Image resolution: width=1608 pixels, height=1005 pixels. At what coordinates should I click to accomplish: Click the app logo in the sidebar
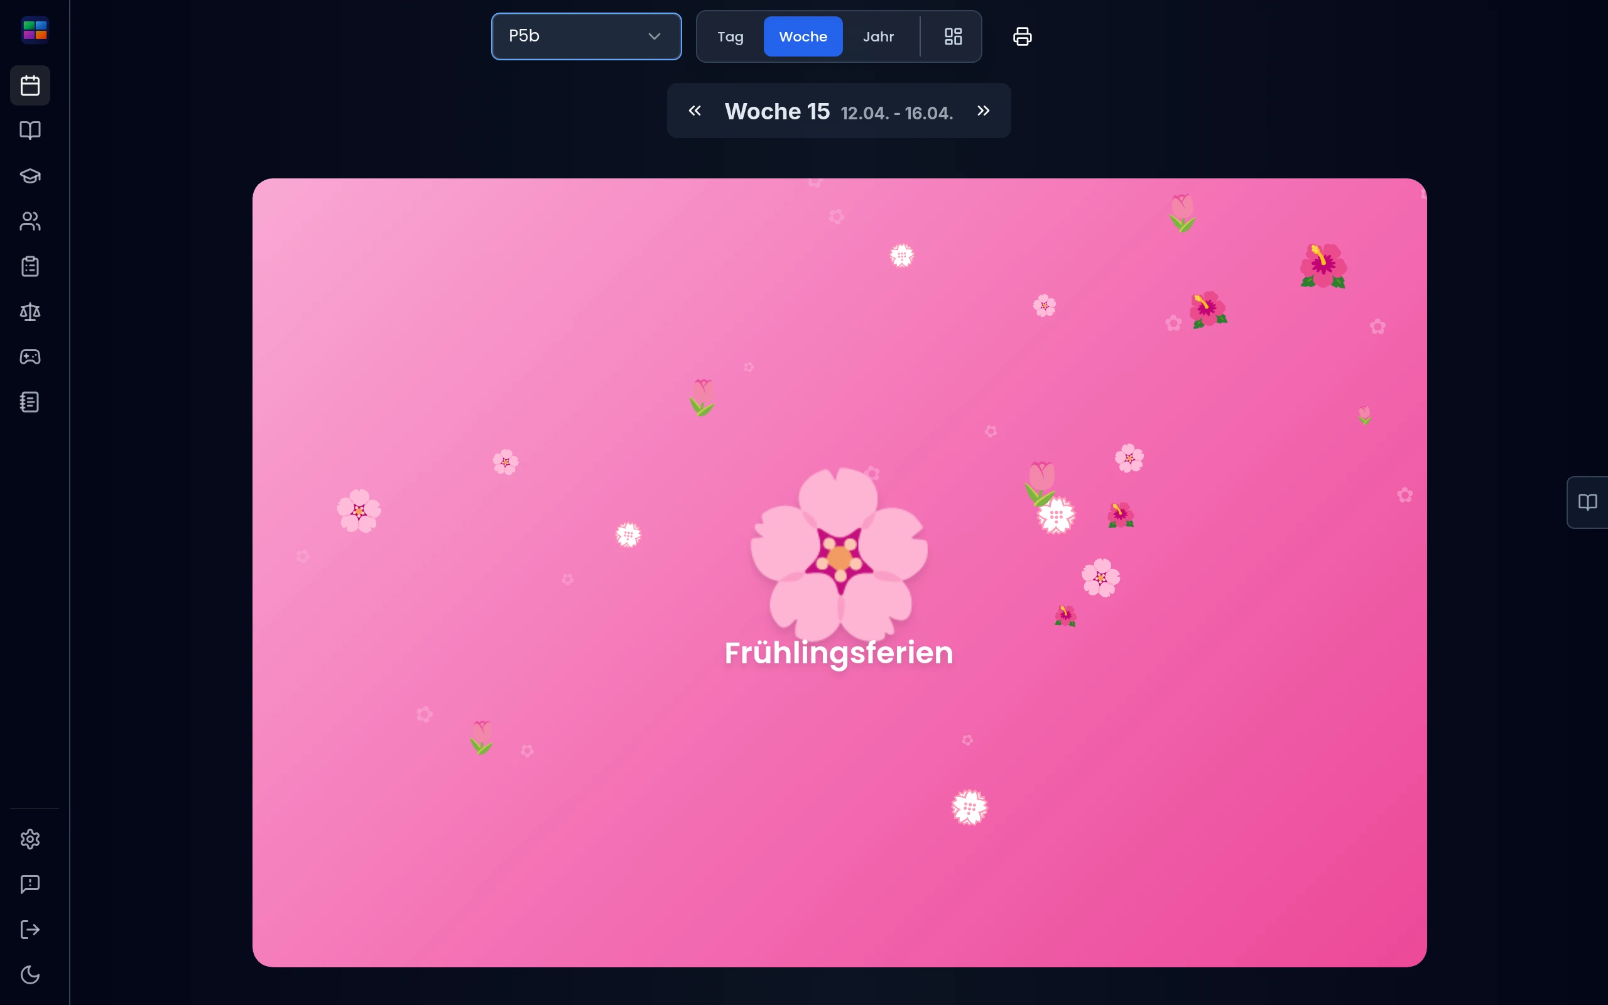(x=35, y=30)
